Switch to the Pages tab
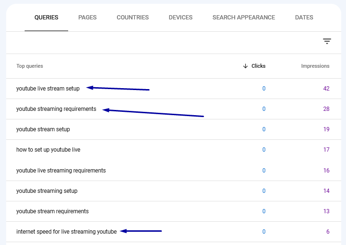 [88, 18]
